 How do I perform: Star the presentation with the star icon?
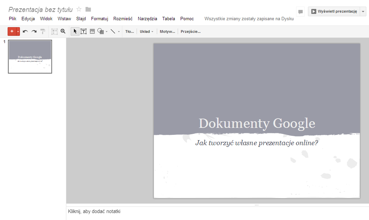[x=79, y=9]
